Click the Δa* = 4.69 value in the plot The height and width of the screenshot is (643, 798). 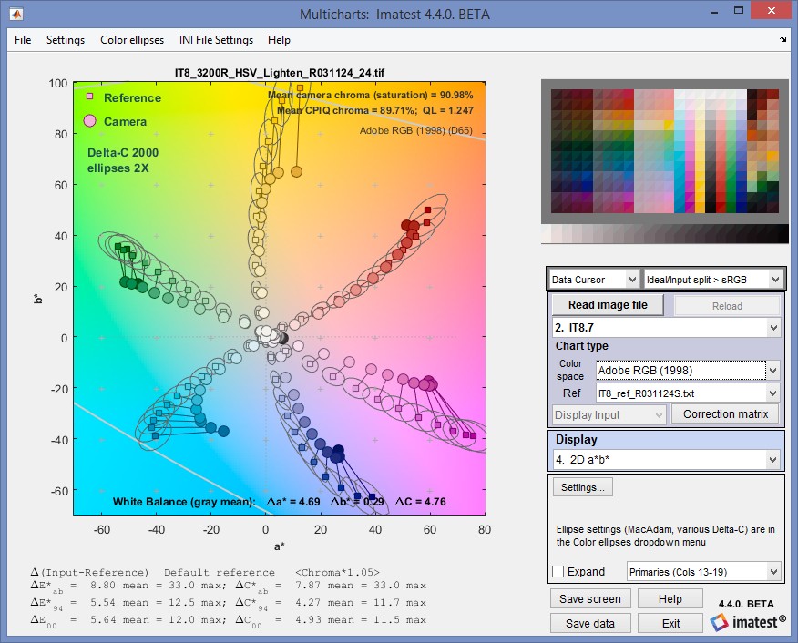pyautogui.click(x=293, y=502)
